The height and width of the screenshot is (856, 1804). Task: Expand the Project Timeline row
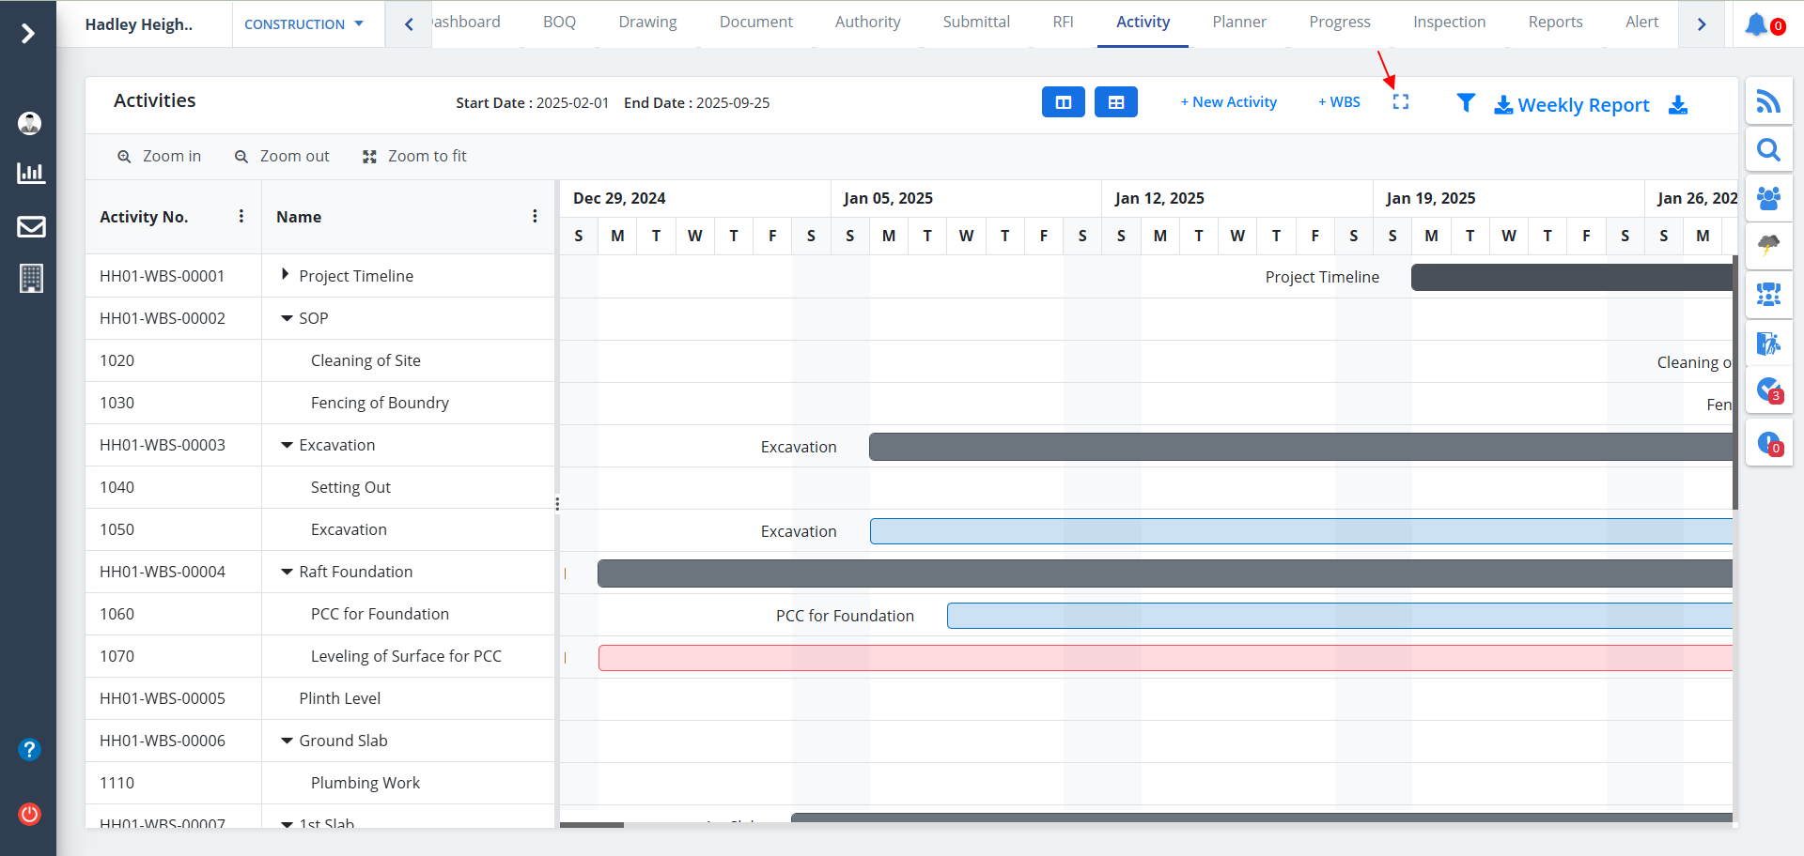285,275
